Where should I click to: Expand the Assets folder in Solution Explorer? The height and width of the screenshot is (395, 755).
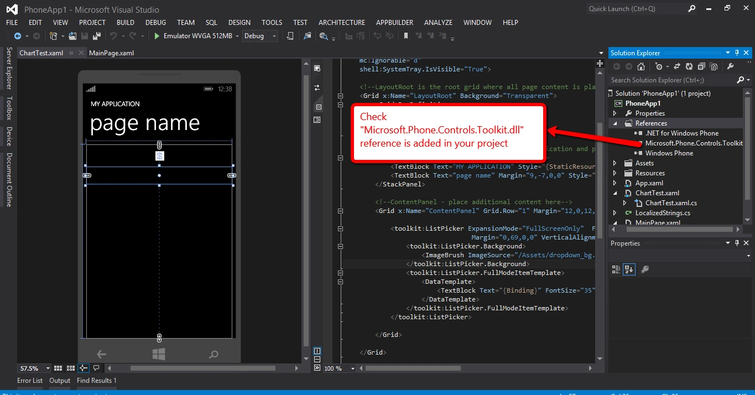615,163
